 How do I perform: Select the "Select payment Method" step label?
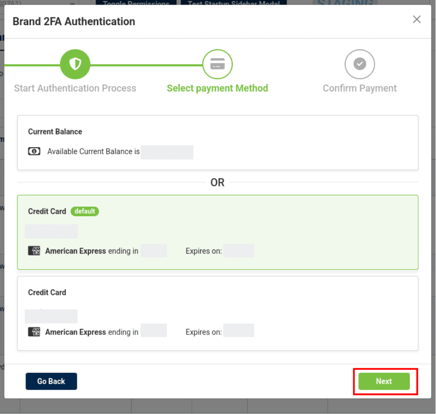(218, 88)
